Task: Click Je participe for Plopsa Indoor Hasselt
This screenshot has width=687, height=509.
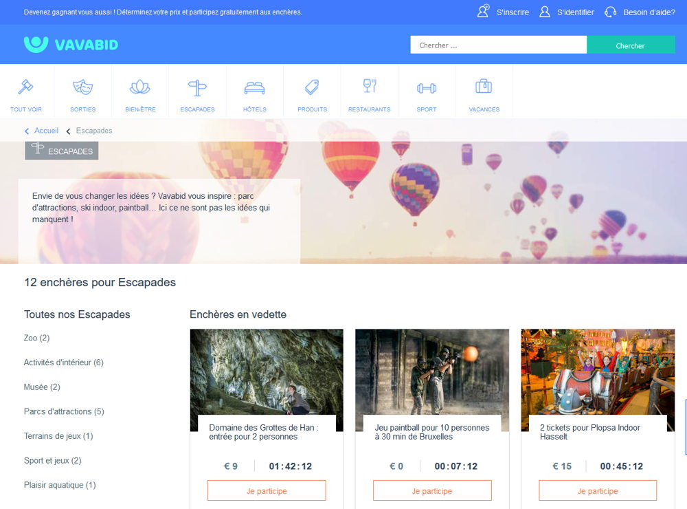Action: [x=598, y=490]
